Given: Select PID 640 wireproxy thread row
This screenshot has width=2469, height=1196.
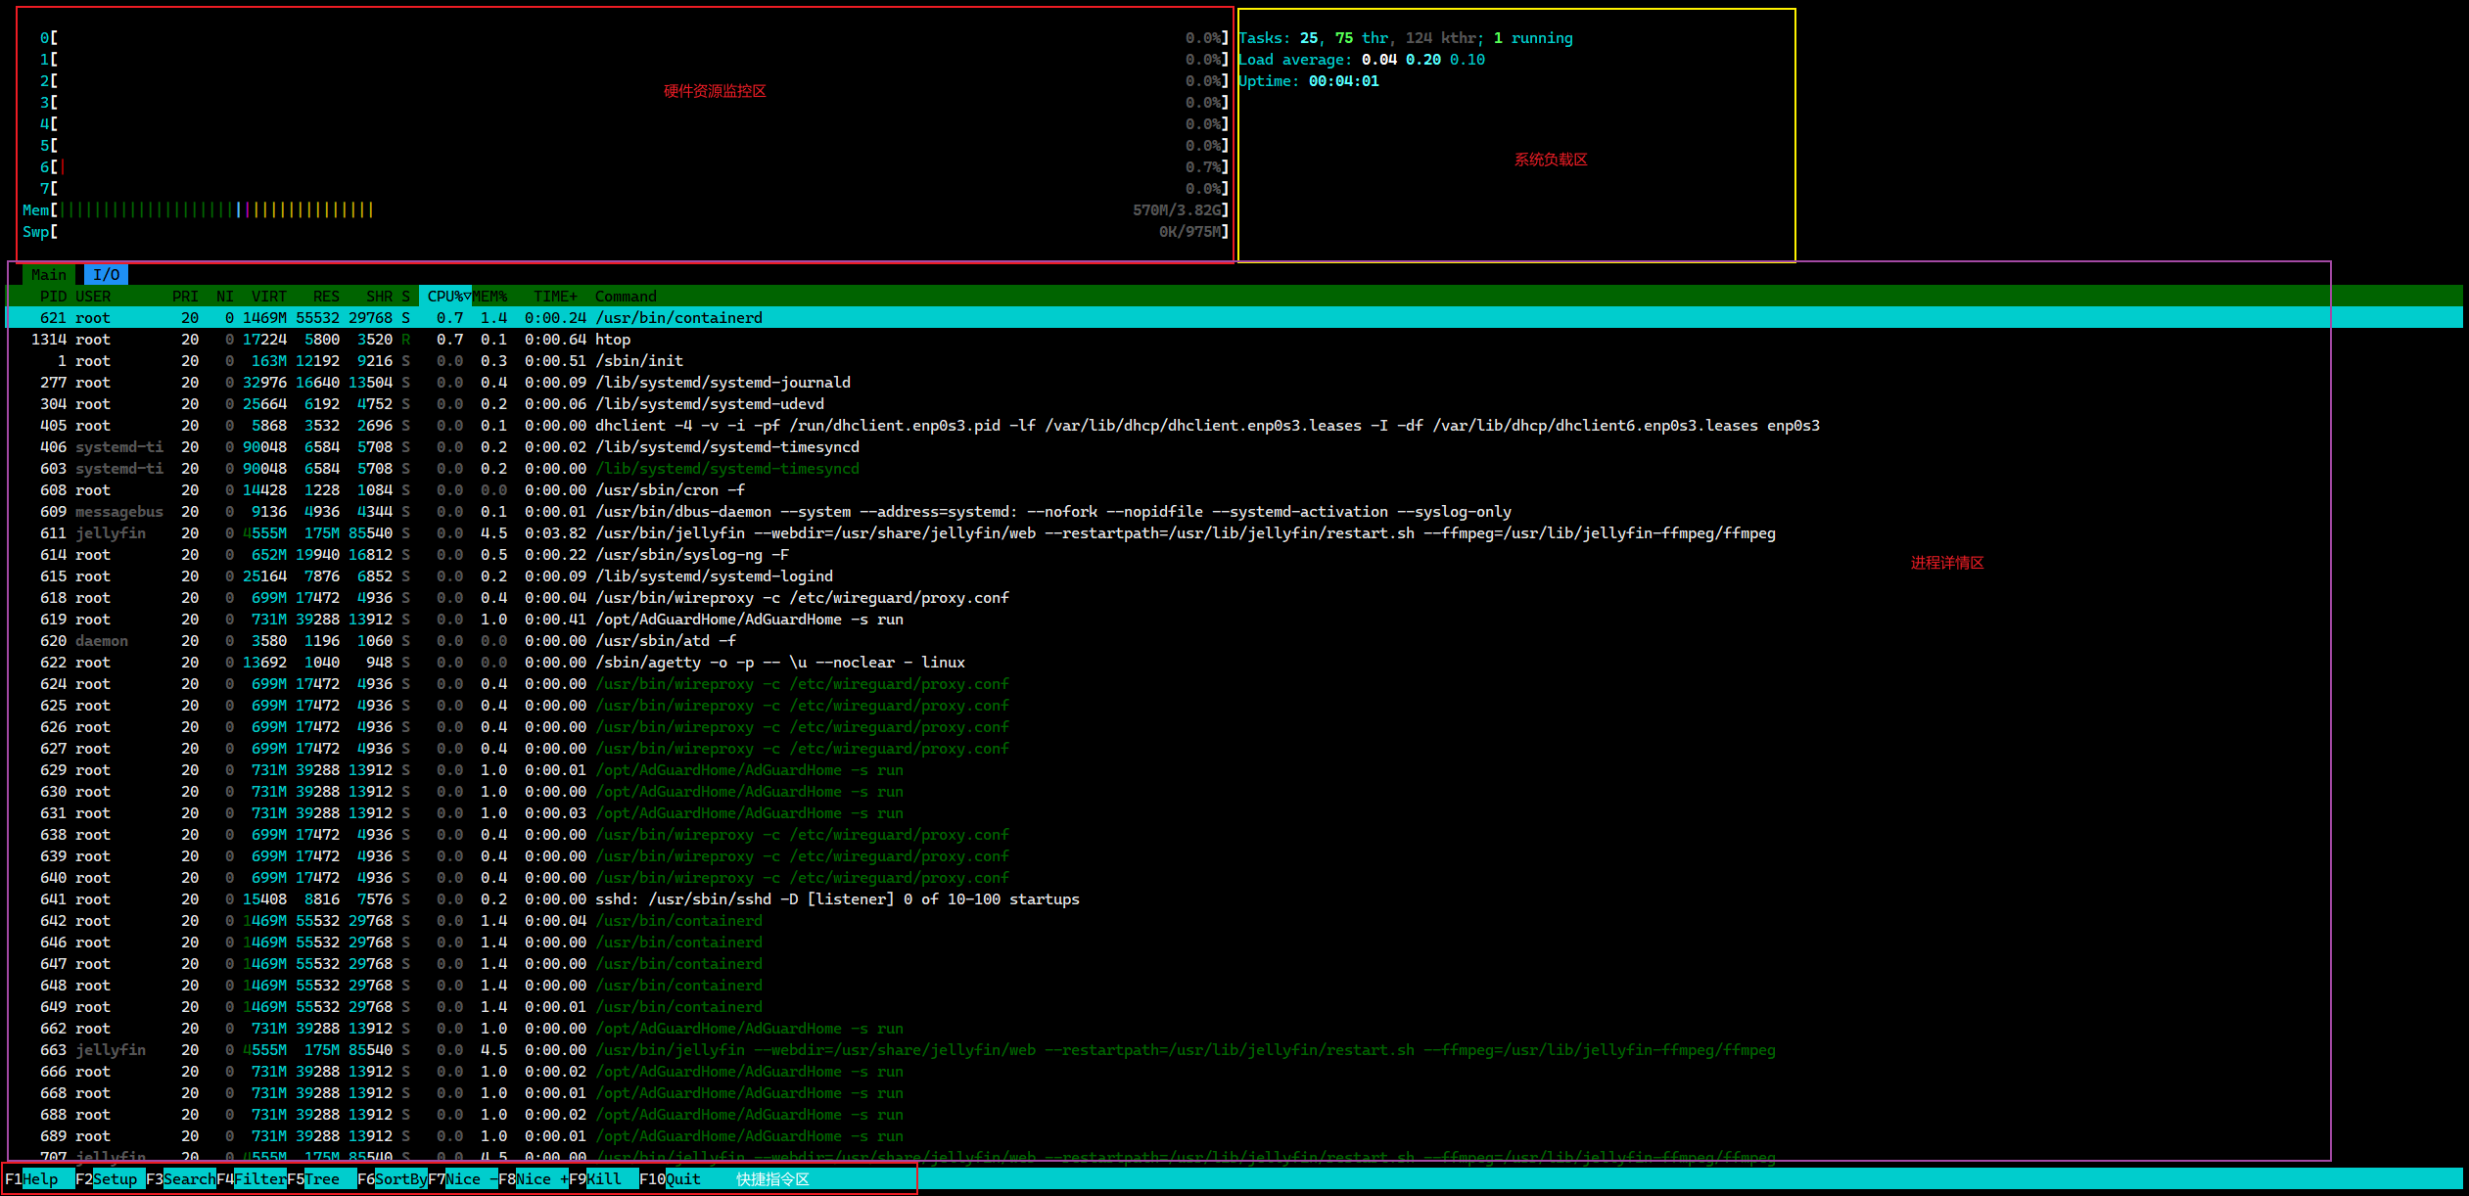Looking at the screenshot, I should click(x=1234, y=878).
